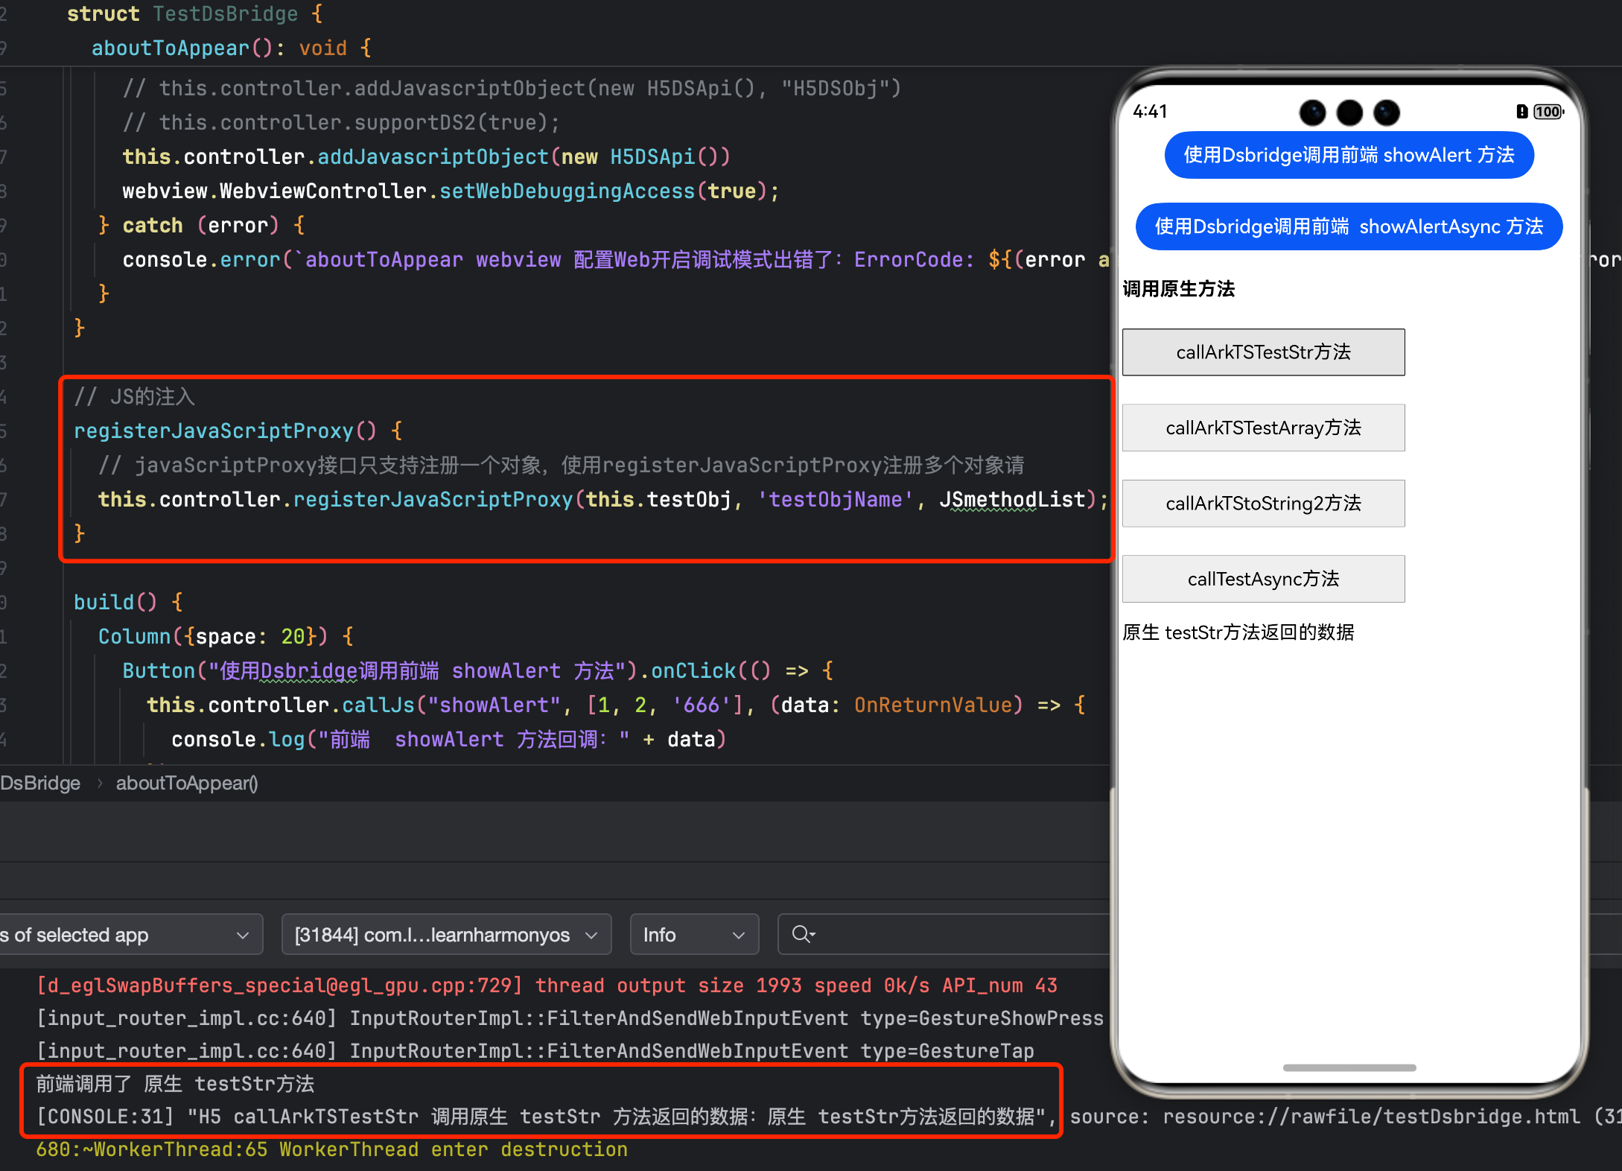Viewport: 1622px width, 1171px height.
Task: Click the d_eglSwapBuffers_special log entry
Action: click(547, 986)
